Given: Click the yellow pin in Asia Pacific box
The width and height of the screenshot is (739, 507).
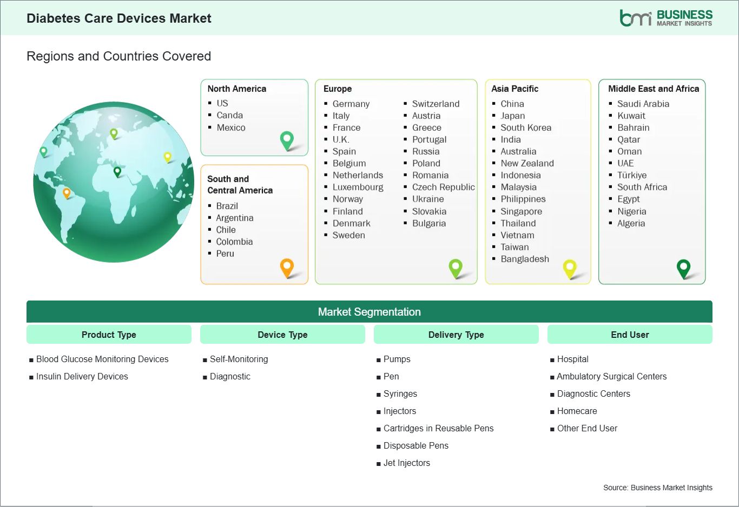Looking at the screenshot, I should coord(570,268).
